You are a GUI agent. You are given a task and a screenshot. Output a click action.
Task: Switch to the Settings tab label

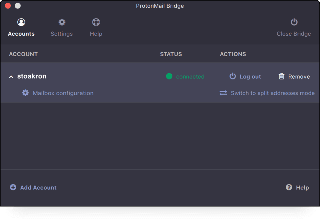62,34
